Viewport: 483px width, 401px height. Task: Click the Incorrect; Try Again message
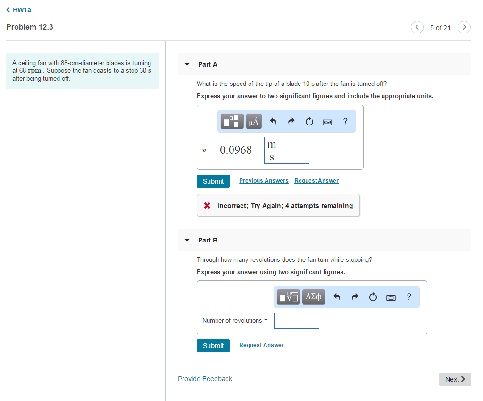278,205
